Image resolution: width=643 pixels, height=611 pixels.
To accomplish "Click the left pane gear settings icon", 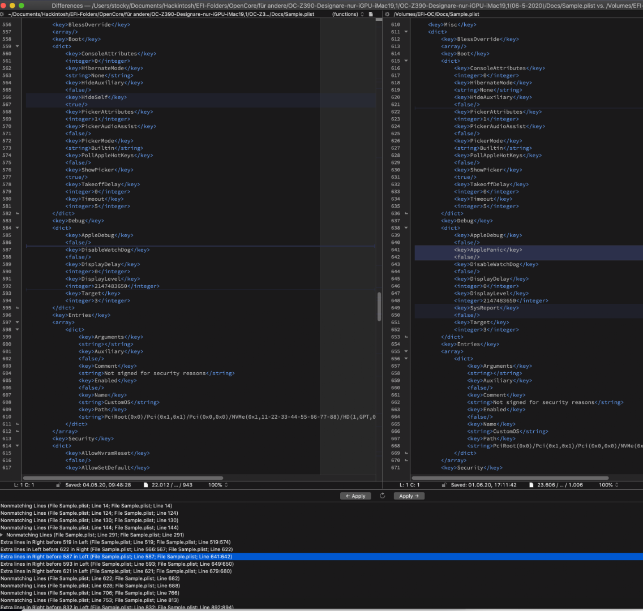I will pyautogui.click(x=3, y=14).
